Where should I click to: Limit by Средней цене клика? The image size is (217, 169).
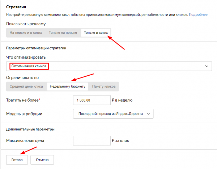coord(26,86)
